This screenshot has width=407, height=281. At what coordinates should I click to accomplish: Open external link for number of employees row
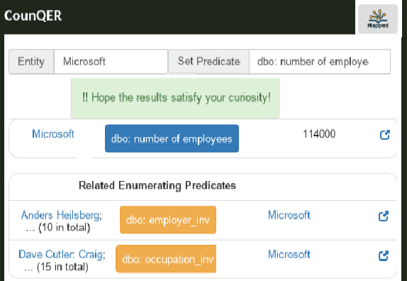(385, 135)
